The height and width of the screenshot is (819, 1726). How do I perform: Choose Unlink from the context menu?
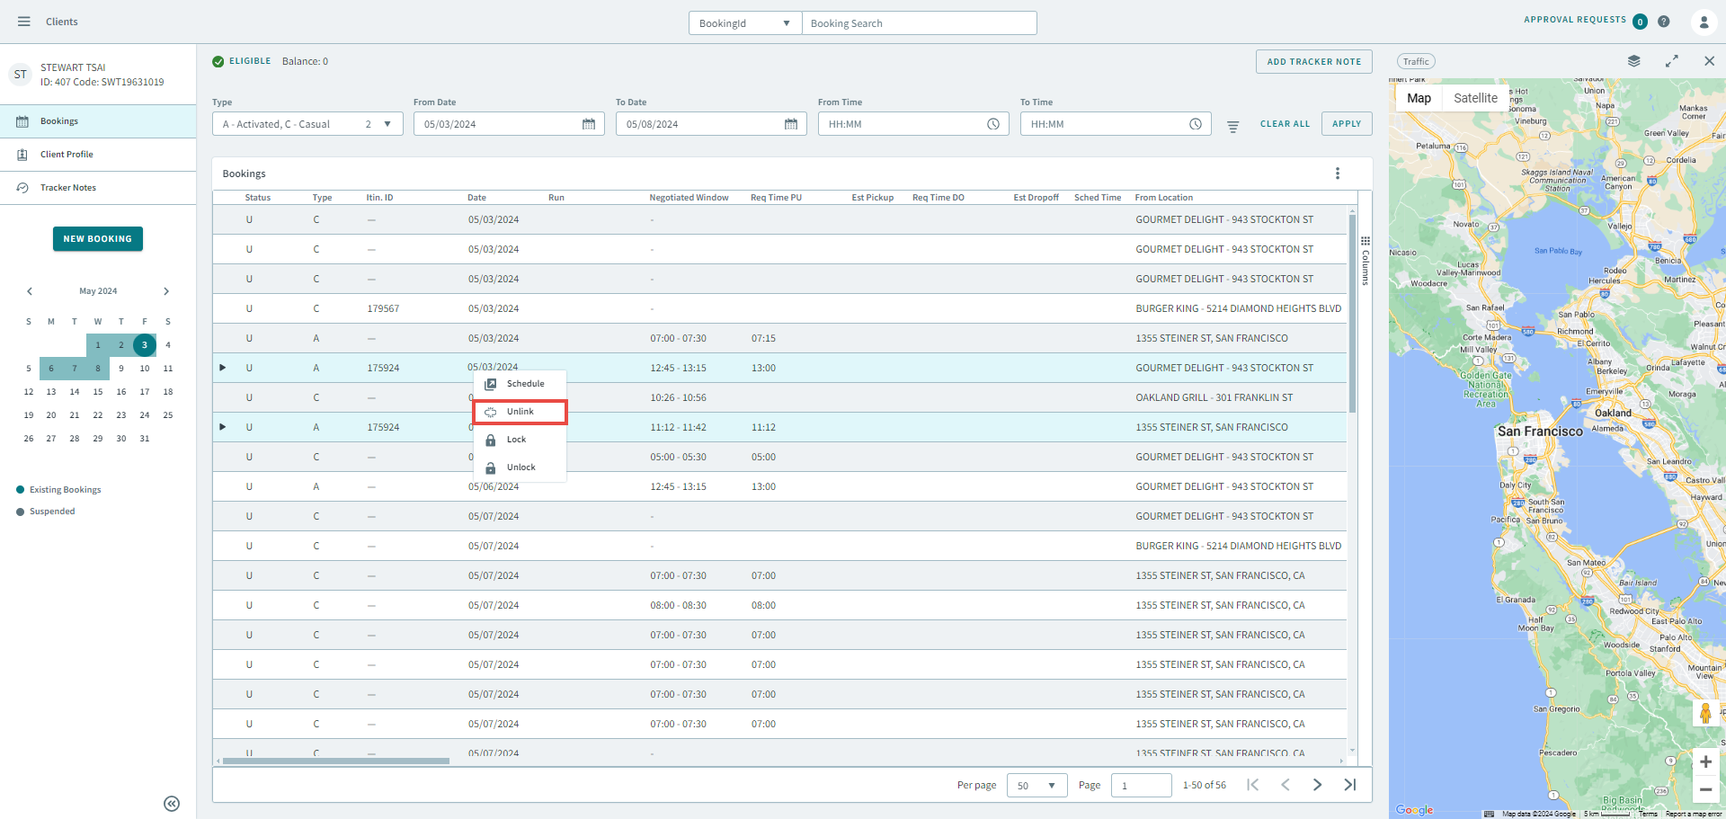[x=520, y=412]
